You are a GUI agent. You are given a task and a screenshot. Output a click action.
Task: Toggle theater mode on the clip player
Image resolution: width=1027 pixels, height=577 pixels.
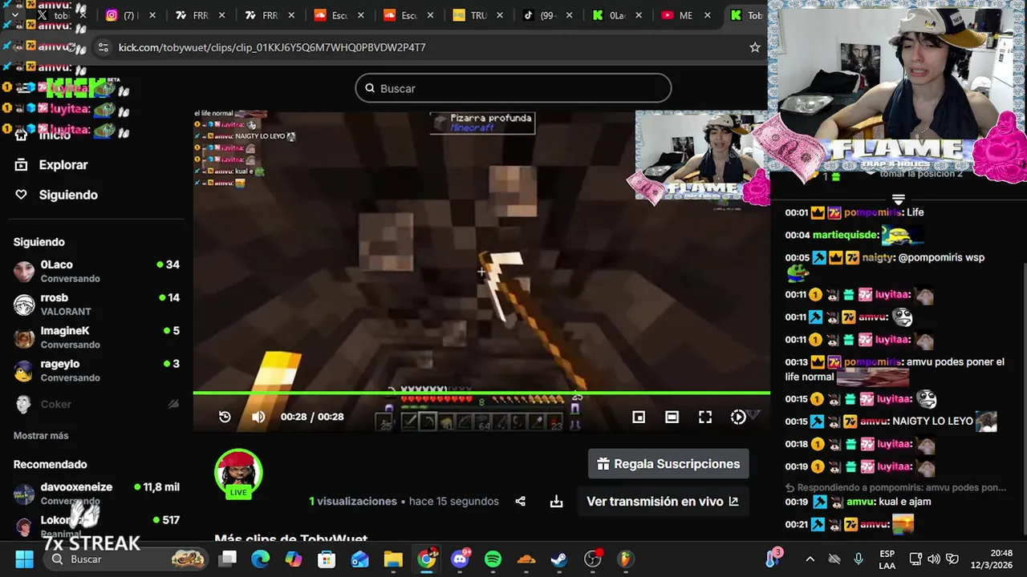pos(672,417)
